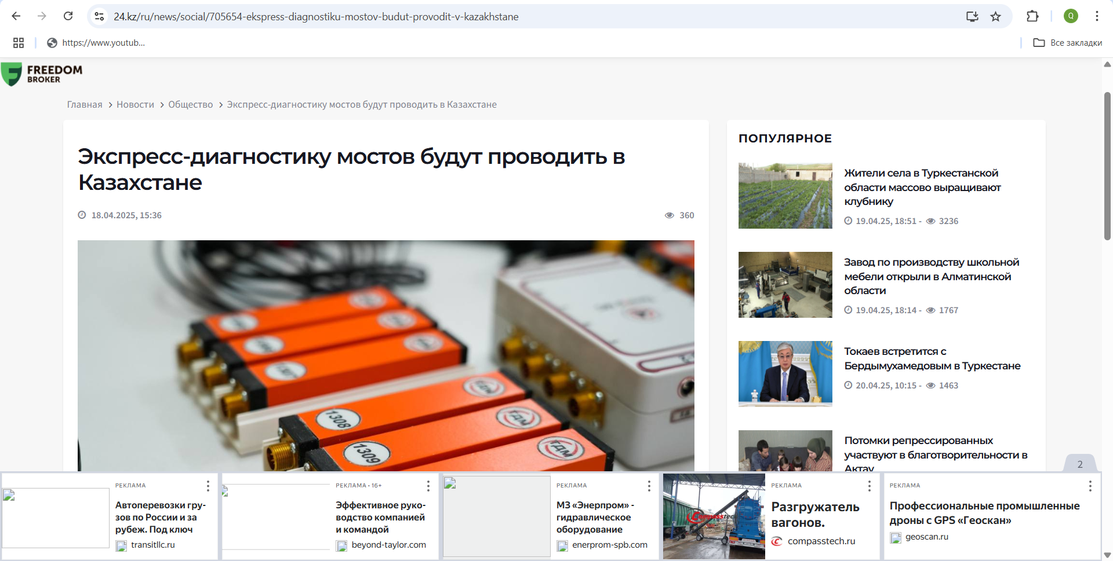This screenshot has height=561, width=1113.
Task: Open the strawberry field thumbnail
Action: (x=785, y=196)
